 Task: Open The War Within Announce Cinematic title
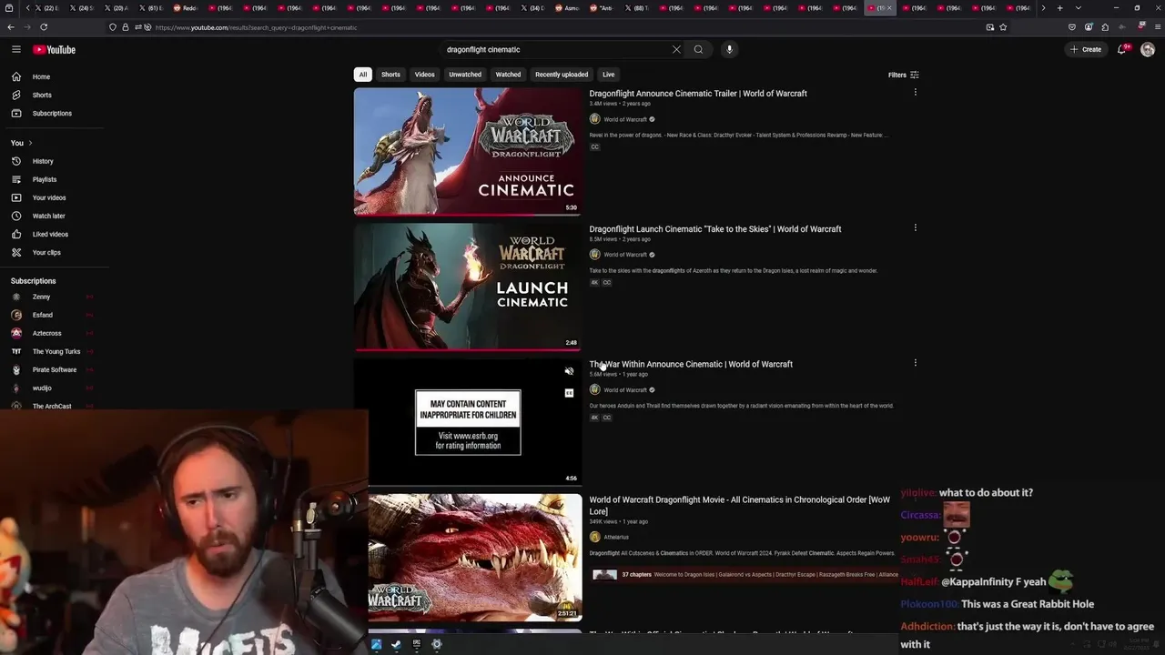coord(691,364)
